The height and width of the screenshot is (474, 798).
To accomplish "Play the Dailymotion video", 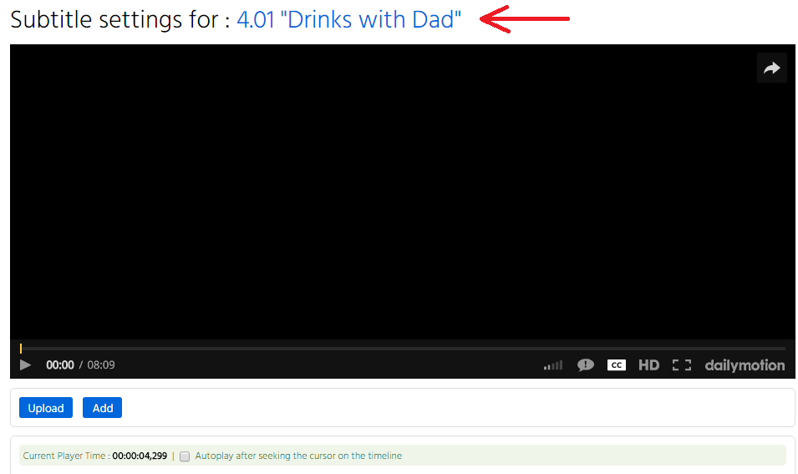I will pos(25,365).
